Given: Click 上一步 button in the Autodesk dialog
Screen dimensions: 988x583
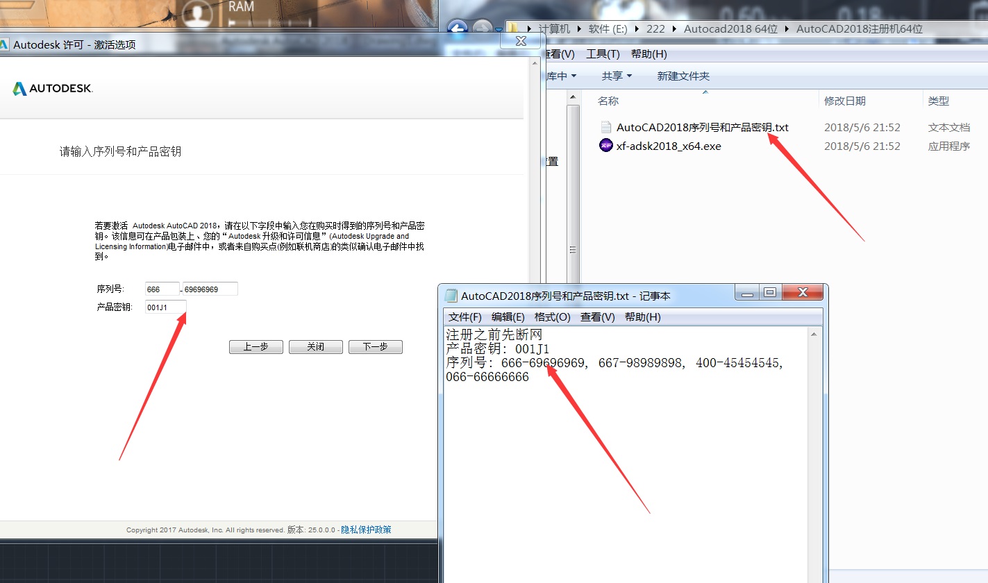Looking at the screenshot, I should (256, 347).
